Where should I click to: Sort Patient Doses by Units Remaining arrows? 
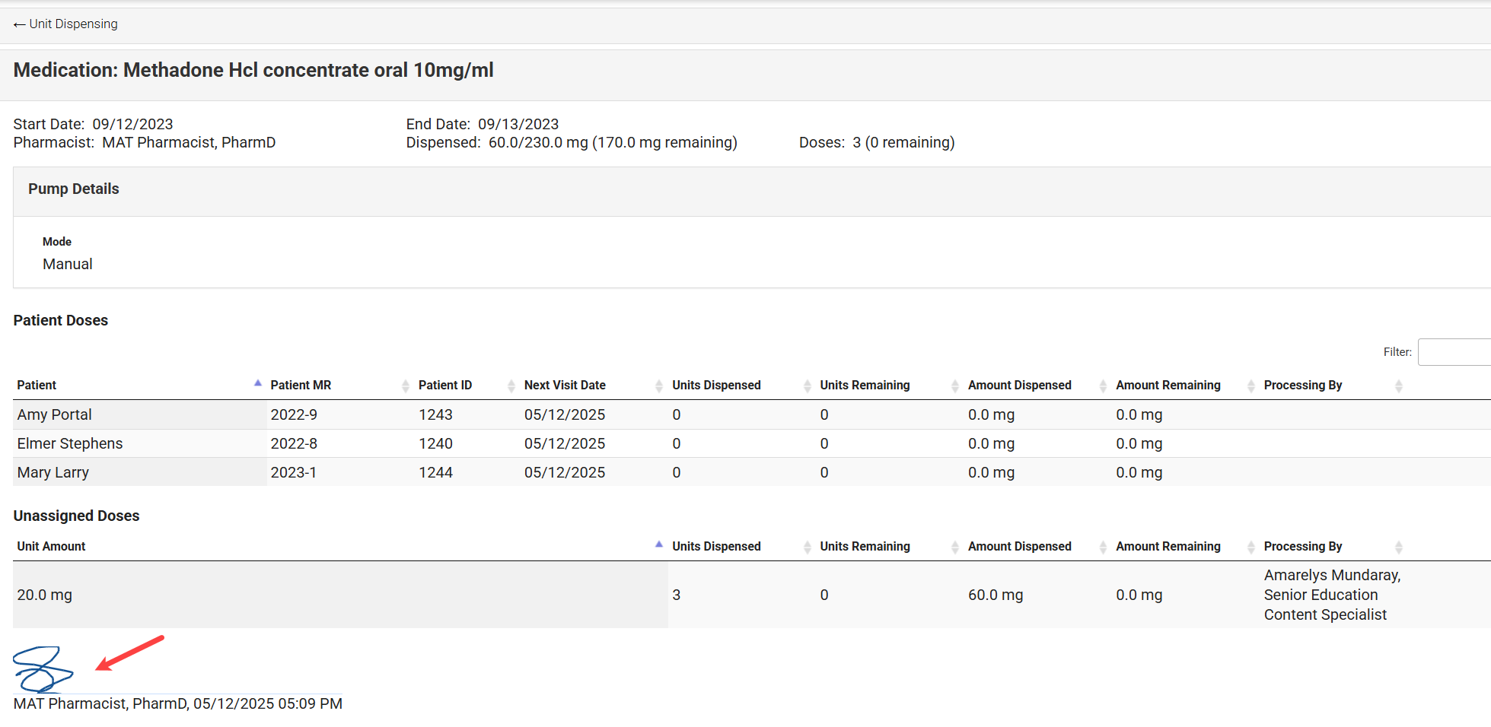pos(954,386)
